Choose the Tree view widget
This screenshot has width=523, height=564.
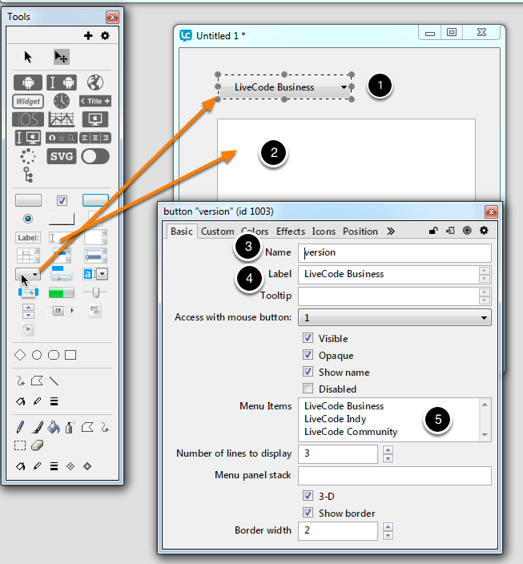click(28, 175)
